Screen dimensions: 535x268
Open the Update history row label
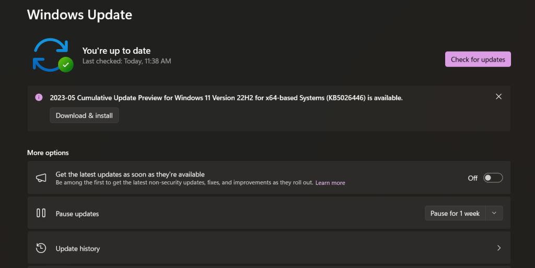(78, 249)
